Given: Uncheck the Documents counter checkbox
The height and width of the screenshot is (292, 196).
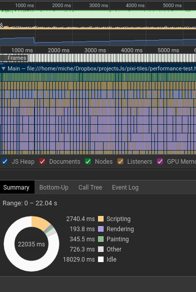Looking at the screenshot, I should click(x=42, y=161).
